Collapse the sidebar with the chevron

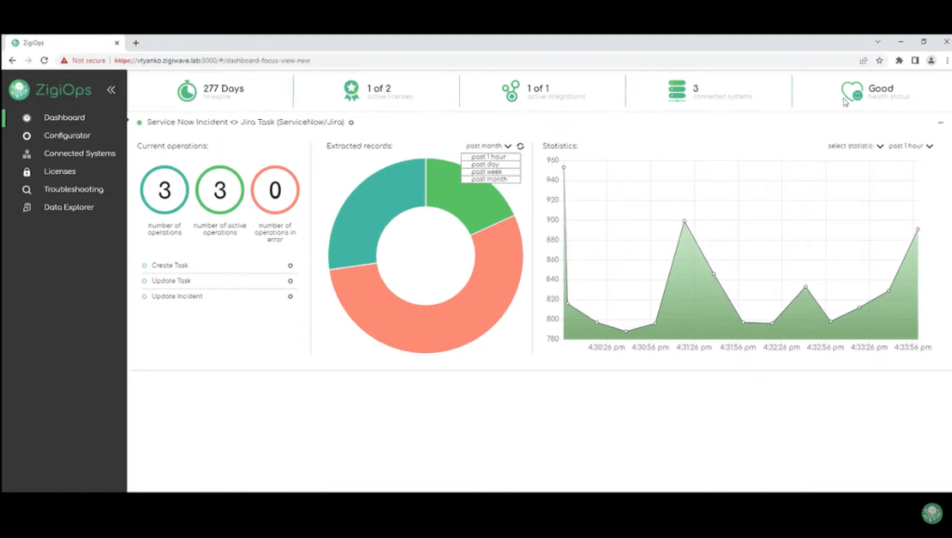point(111,89)
